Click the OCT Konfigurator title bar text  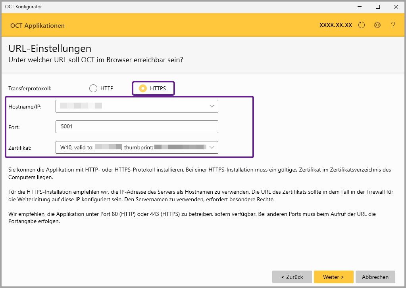[x=23, y=6]
